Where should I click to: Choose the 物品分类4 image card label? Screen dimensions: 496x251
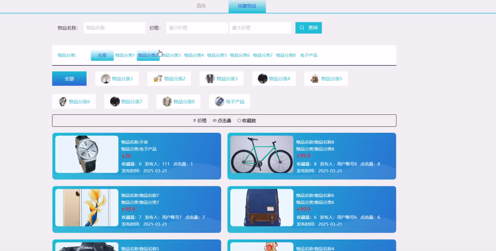click(279, 79)
